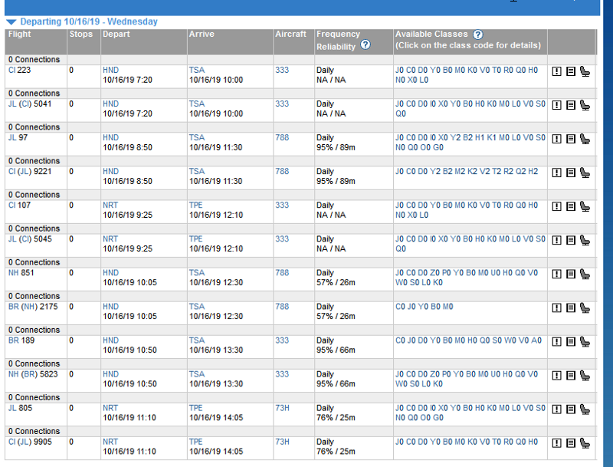The image size is (613, 467).
Task: Open seat map for flight CI 107
Action: point(585,206)
